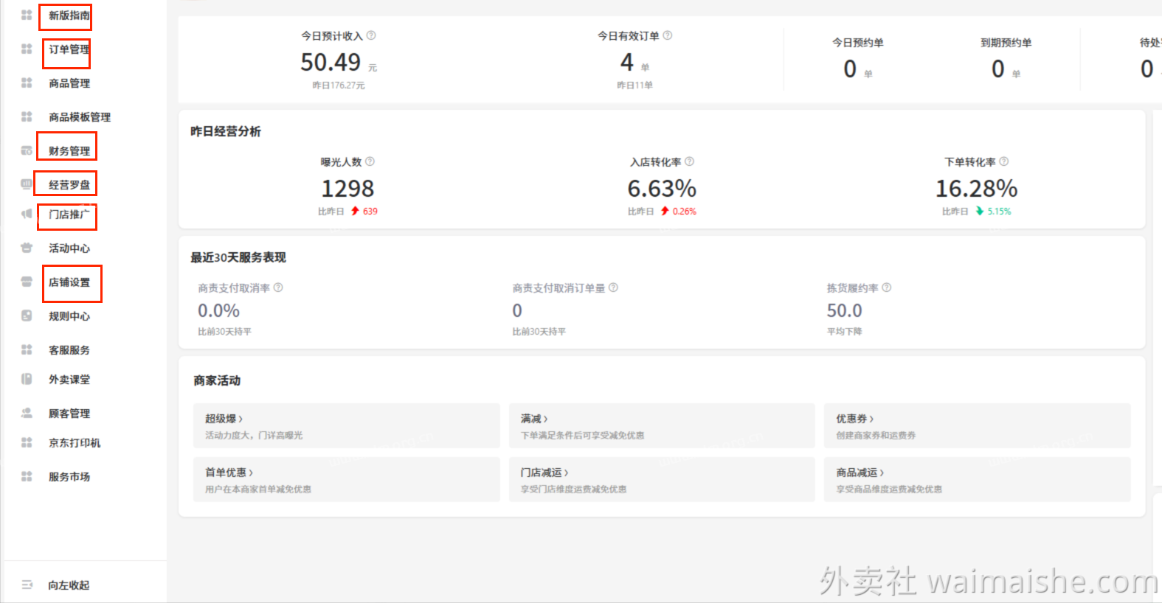Screen dimensions: 1162x603
Task: Click the 50.0 拣货履约率 value
Action: click(x=844, y=310)
